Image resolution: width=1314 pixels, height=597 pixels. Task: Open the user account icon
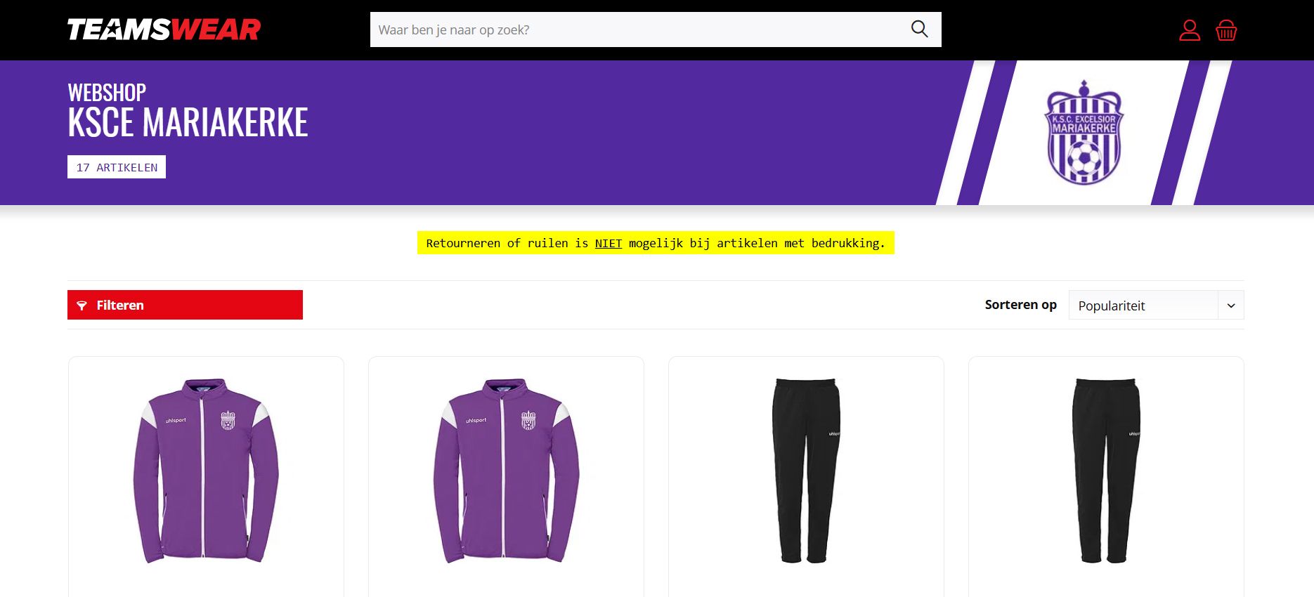pyautogui.click(x=1190, y=30)
